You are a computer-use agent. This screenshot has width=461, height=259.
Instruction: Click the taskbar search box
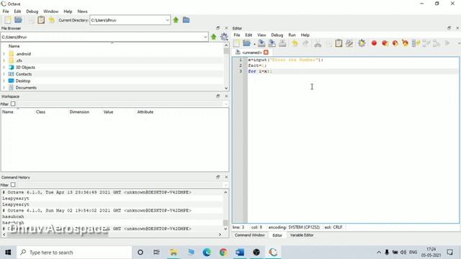click(74, 253)
